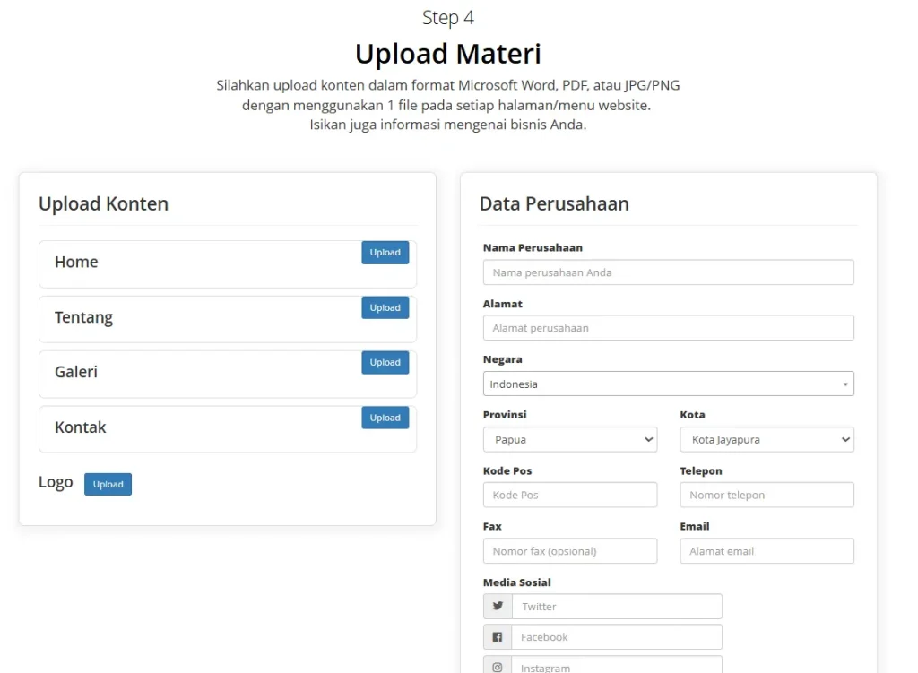Focus the Nama Perusahaan input field
Image resolution: width=918 pixels, height=673 pixels.
point(669,272)
